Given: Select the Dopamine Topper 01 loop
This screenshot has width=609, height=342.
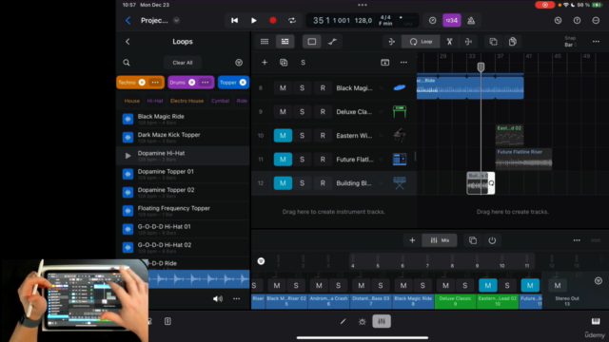Looking at the screenshot, I should click(x=183, y=174).
